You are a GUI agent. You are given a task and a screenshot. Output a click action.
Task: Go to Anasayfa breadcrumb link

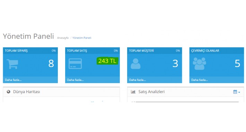click(x=63, y=38)
